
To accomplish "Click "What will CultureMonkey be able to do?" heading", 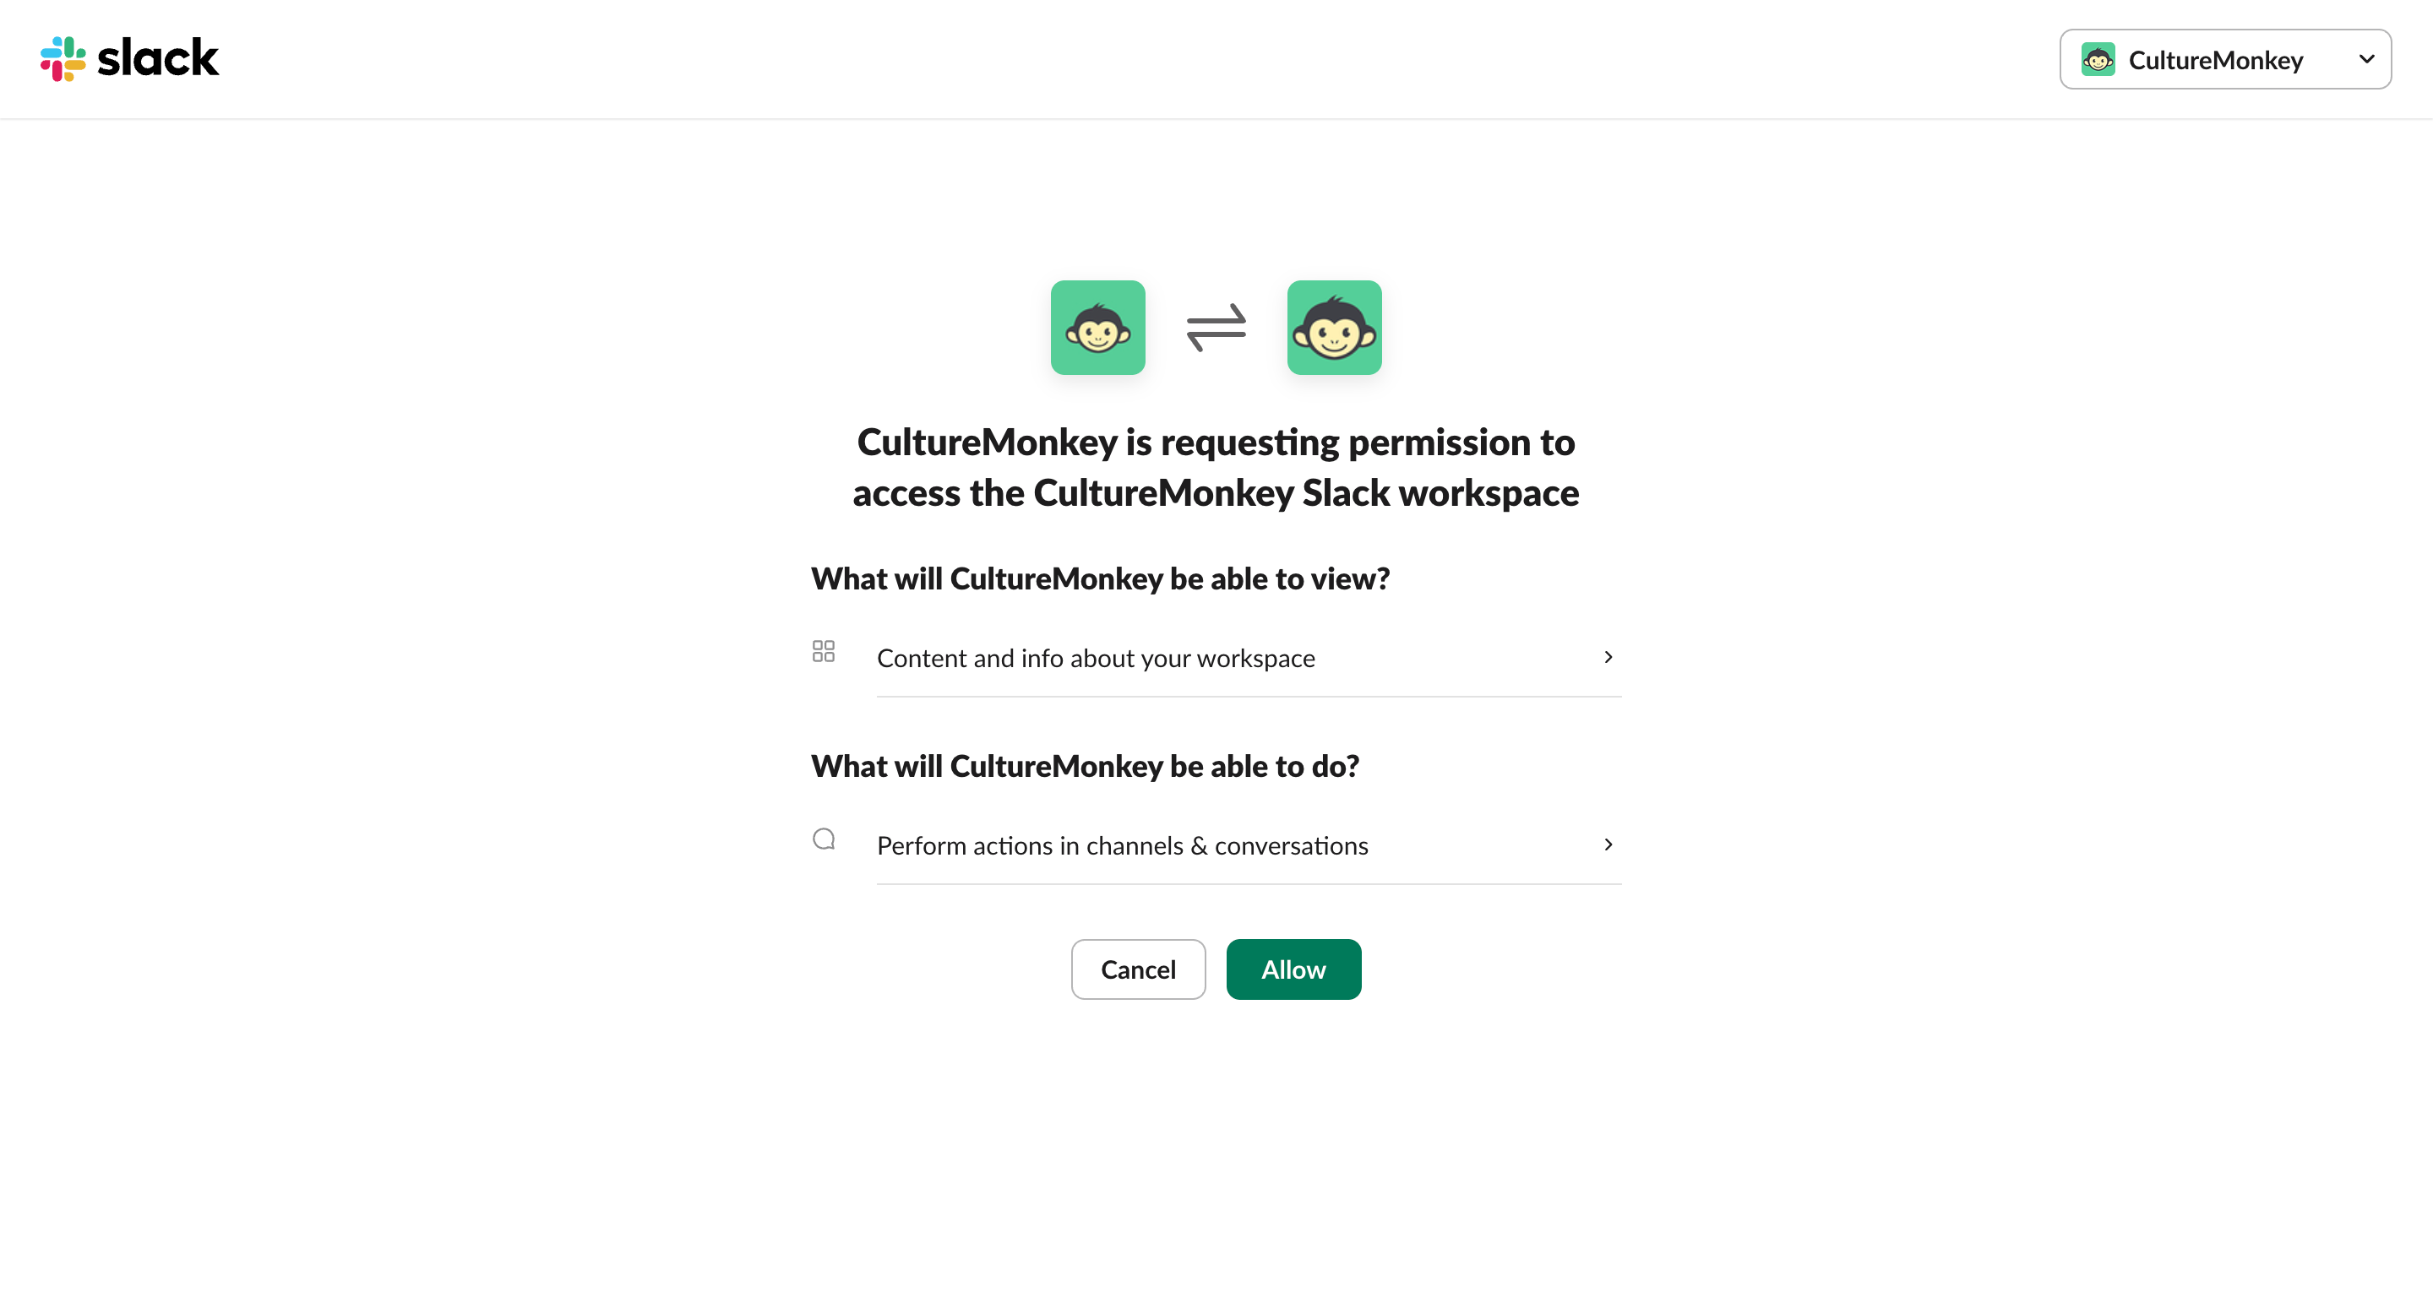I will (1086, 767).
